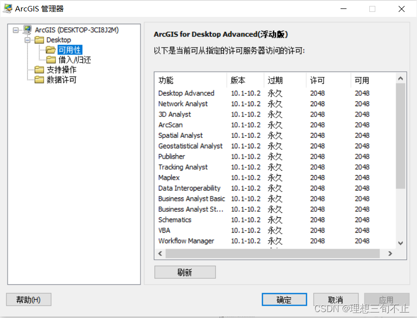Click the open folder icon beside 可用性
Viewport: 417px width, 318px height.
click(51, 50)
